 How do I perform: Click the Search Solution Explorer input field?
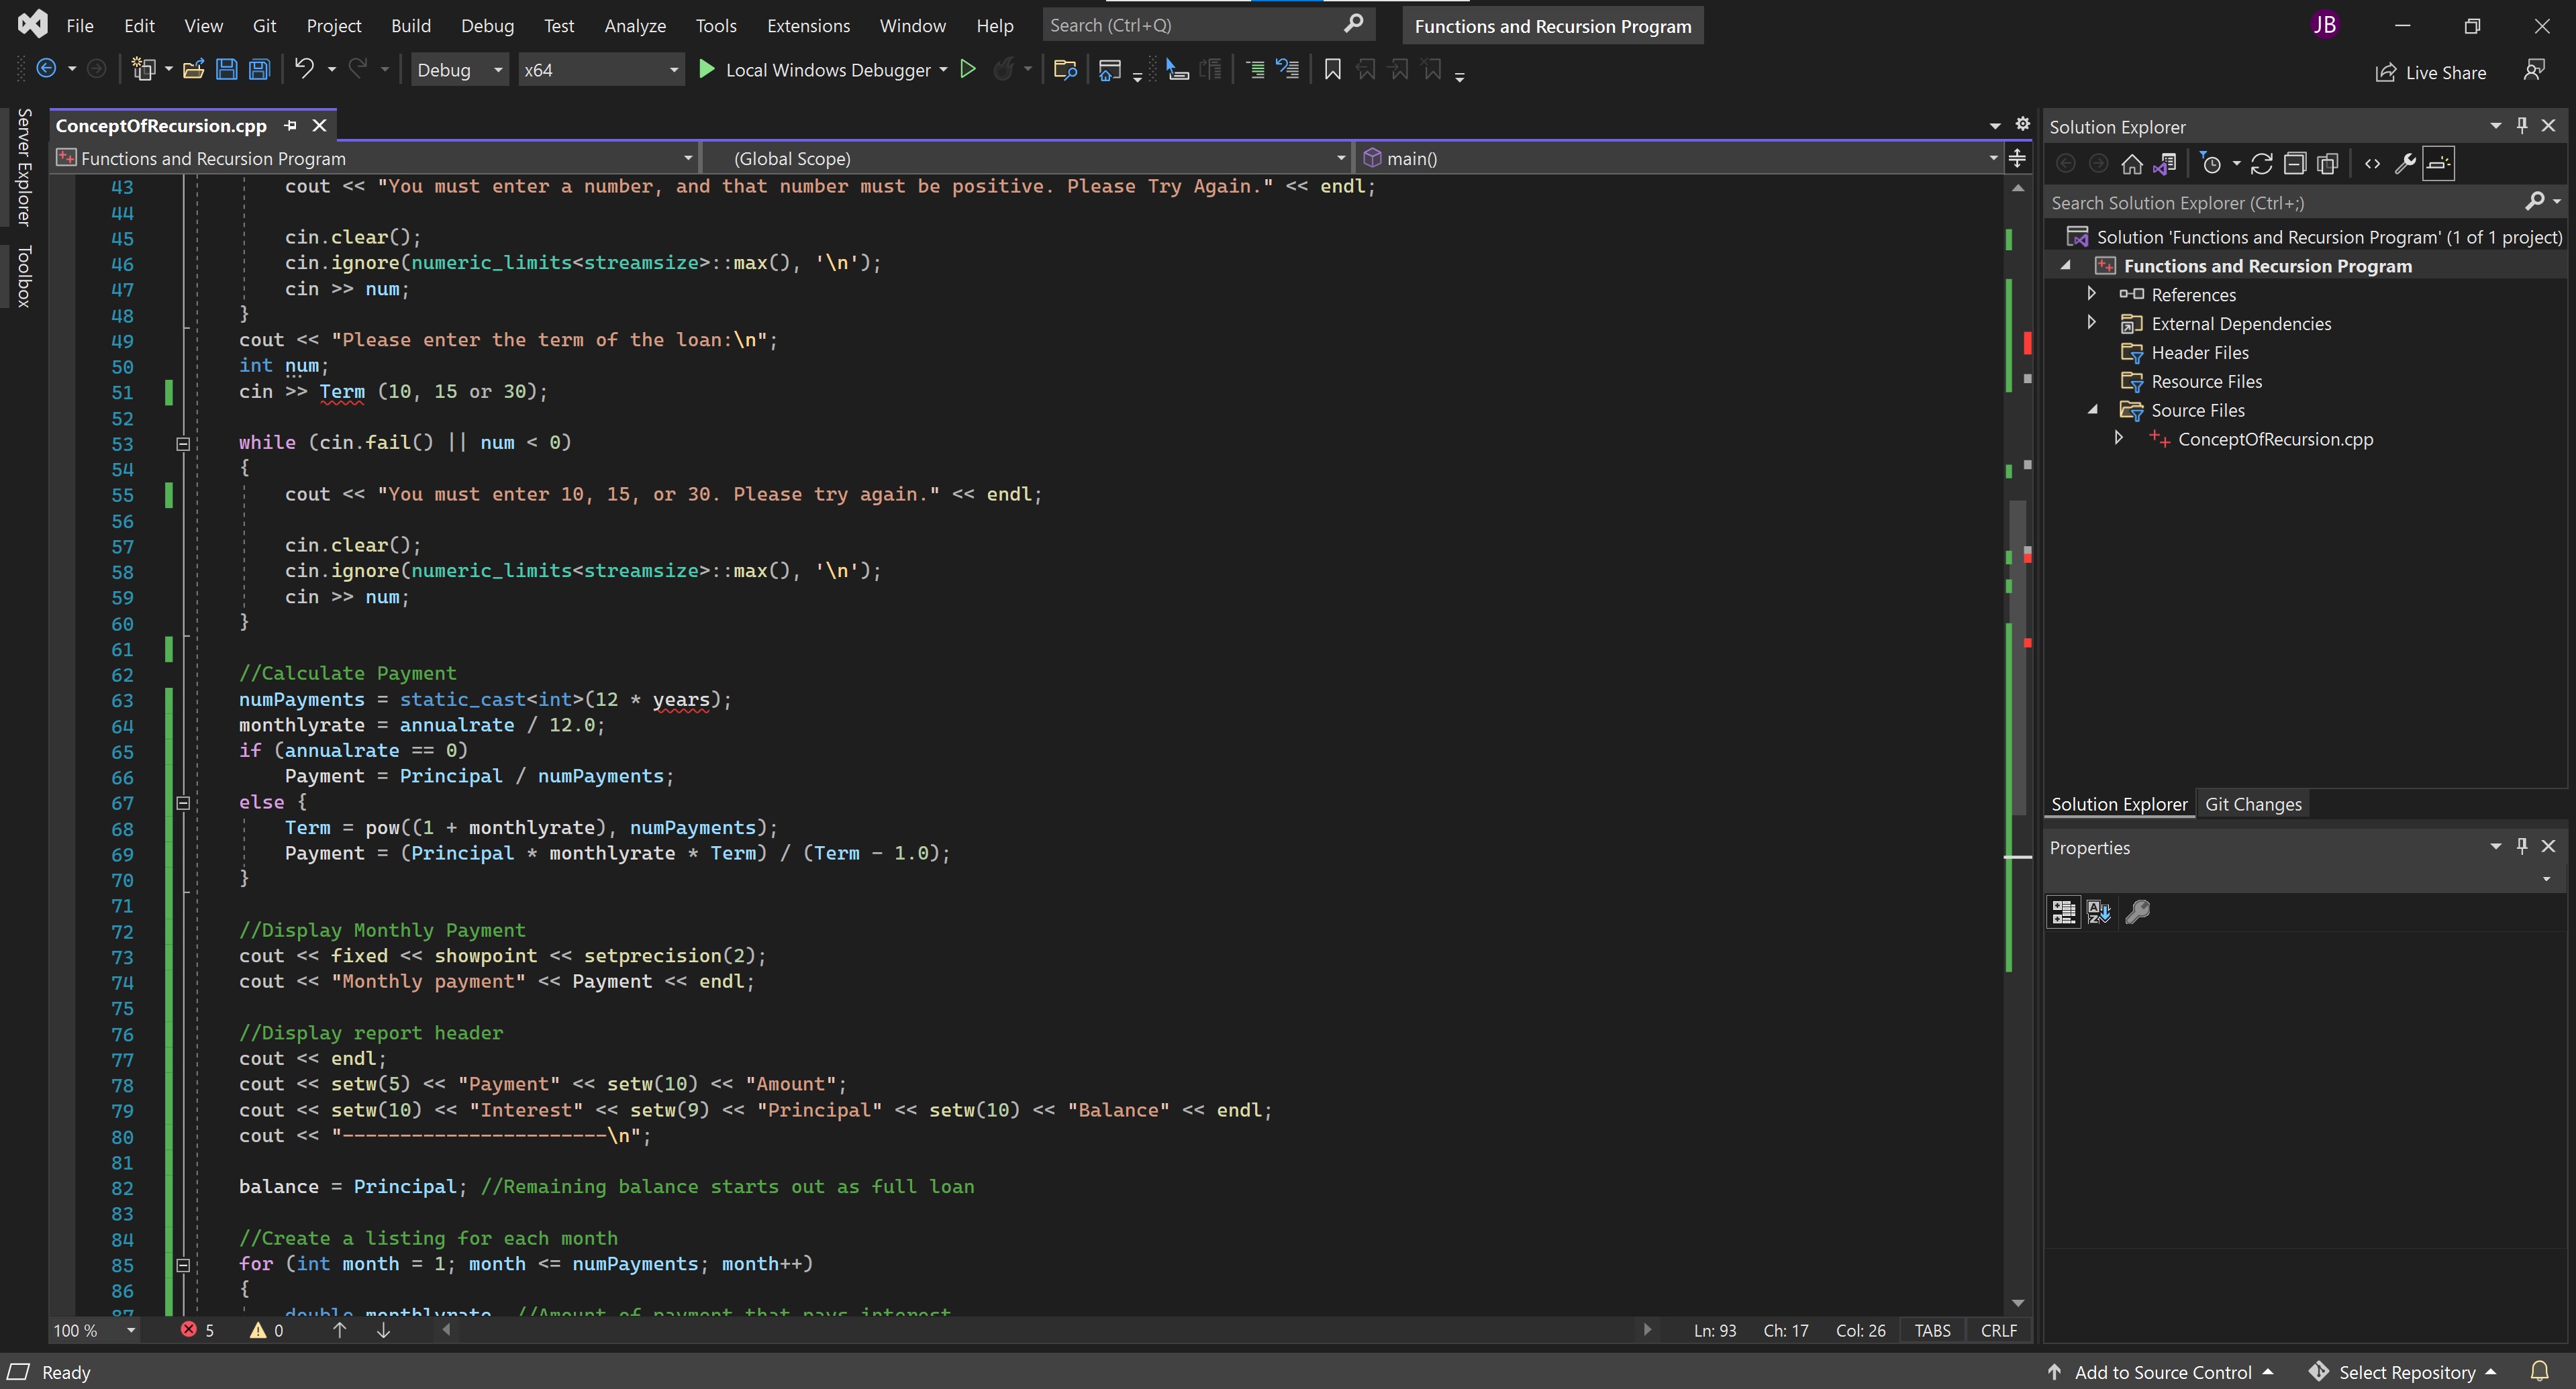(2280, 203)
